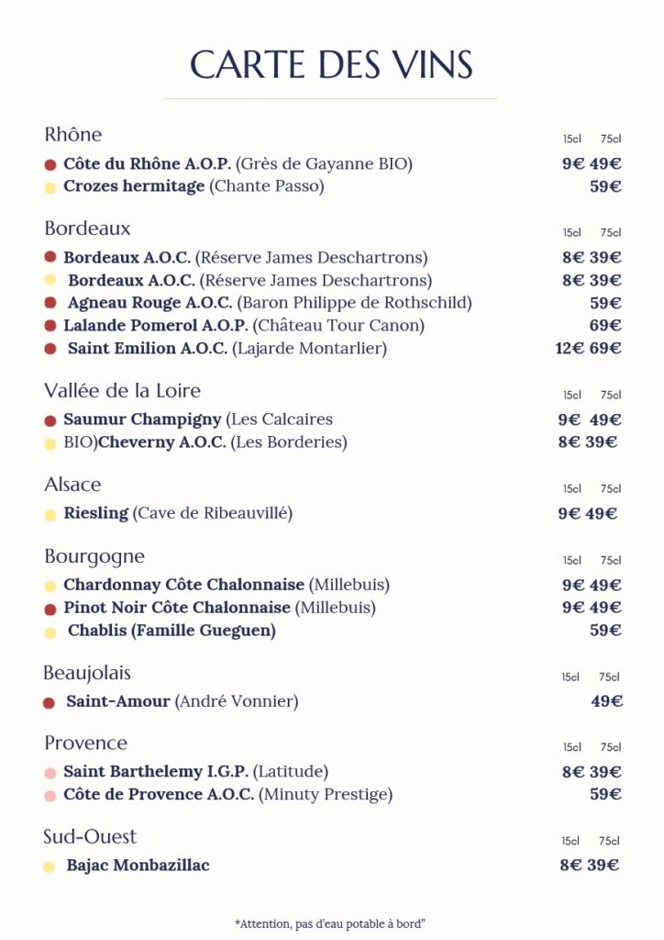Select the red dot beside Pinot Noir Côte Chalonnaise
The width and height of the screenshot is (664, 940).
[x=50, y=609]
